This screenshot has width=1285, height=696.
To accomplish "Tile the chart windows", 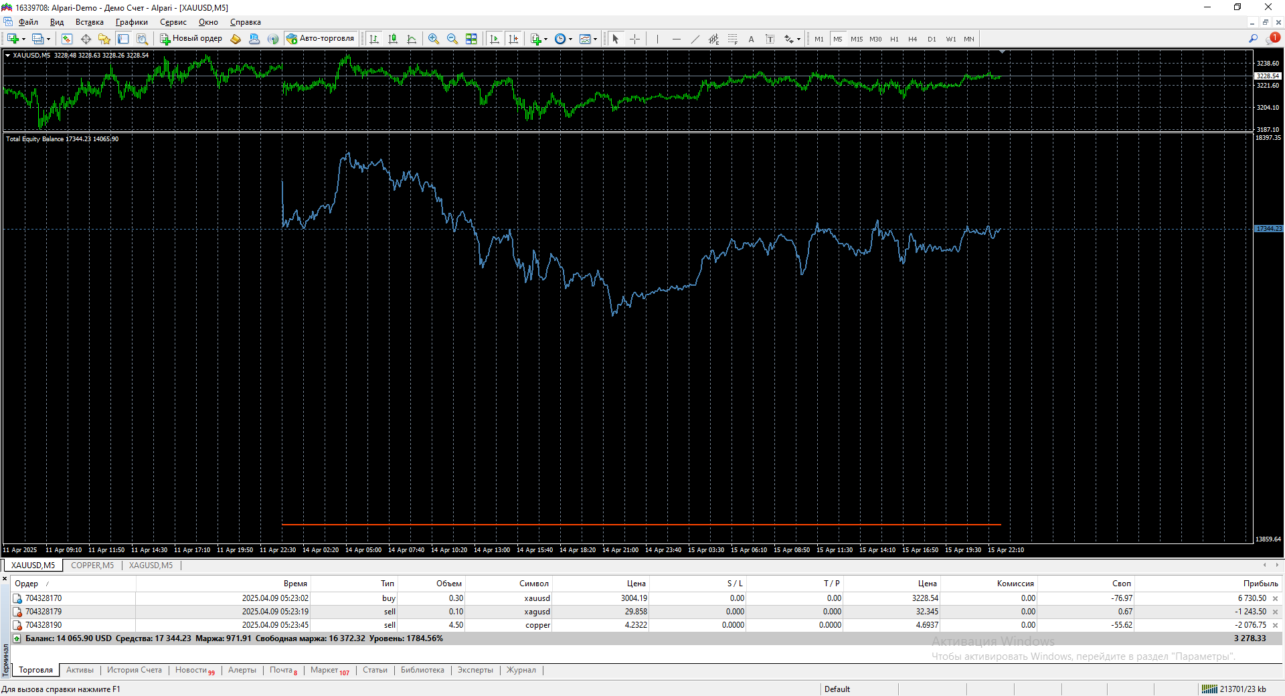I will point(471,39).
